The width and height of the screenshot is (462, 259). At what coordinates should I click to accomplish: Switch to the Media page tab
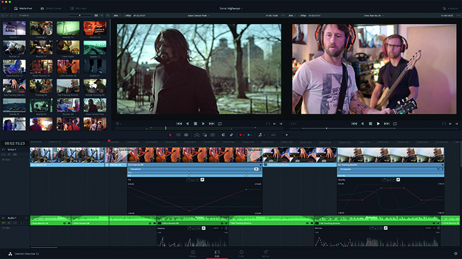coord(192,253)
